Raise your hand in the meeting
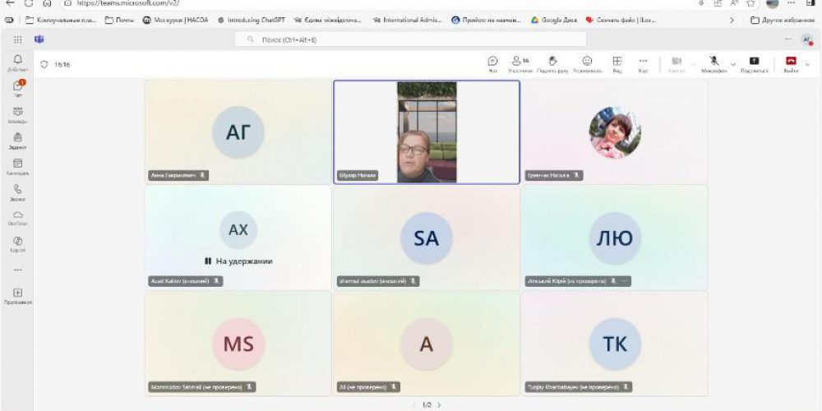 (552, 64)
